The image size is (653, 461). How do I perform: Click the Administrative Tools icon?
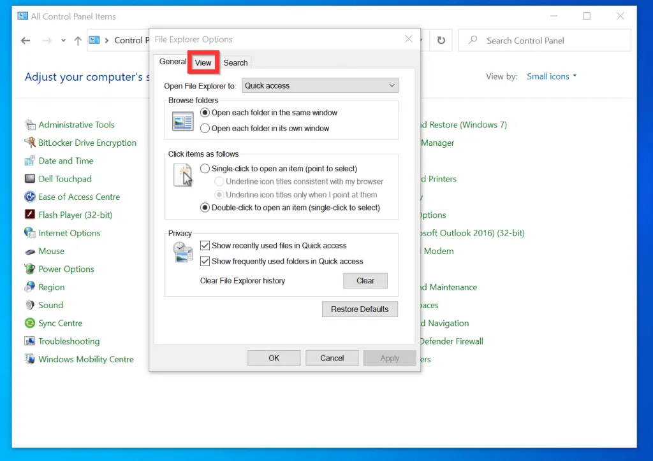click(x=29, y=125)
